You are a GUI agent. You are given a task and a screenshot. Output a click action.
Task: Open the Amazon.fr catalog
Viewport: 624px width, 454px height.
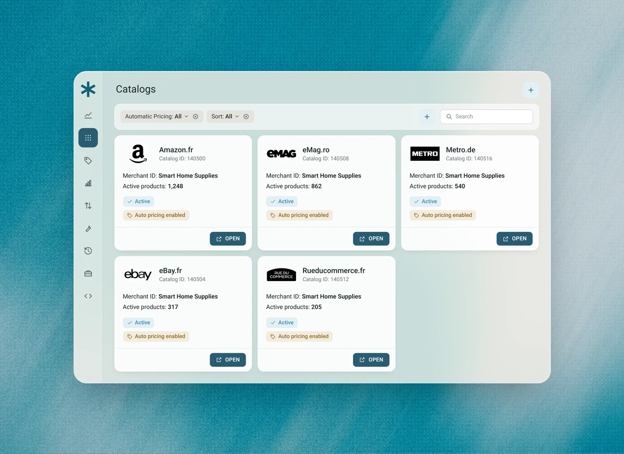[228, 239]
